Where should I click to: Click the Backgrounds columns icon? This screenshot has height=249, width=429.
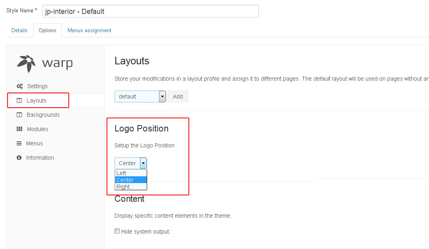point(19,115)
